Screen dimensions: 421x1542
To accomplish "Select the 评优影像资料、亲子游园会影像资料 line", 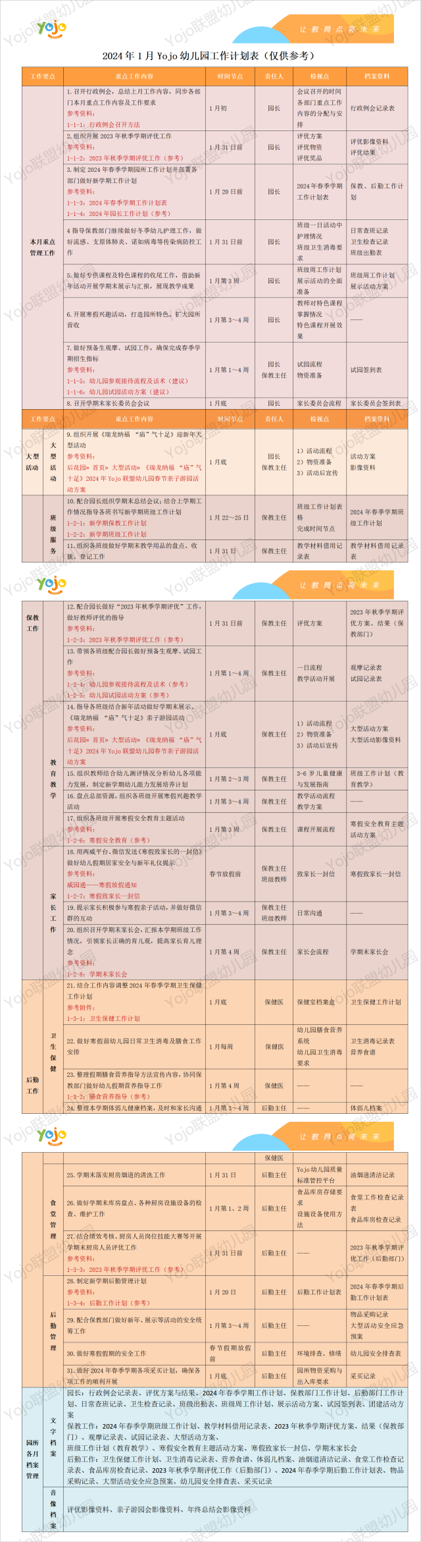I will [159, 1509].
